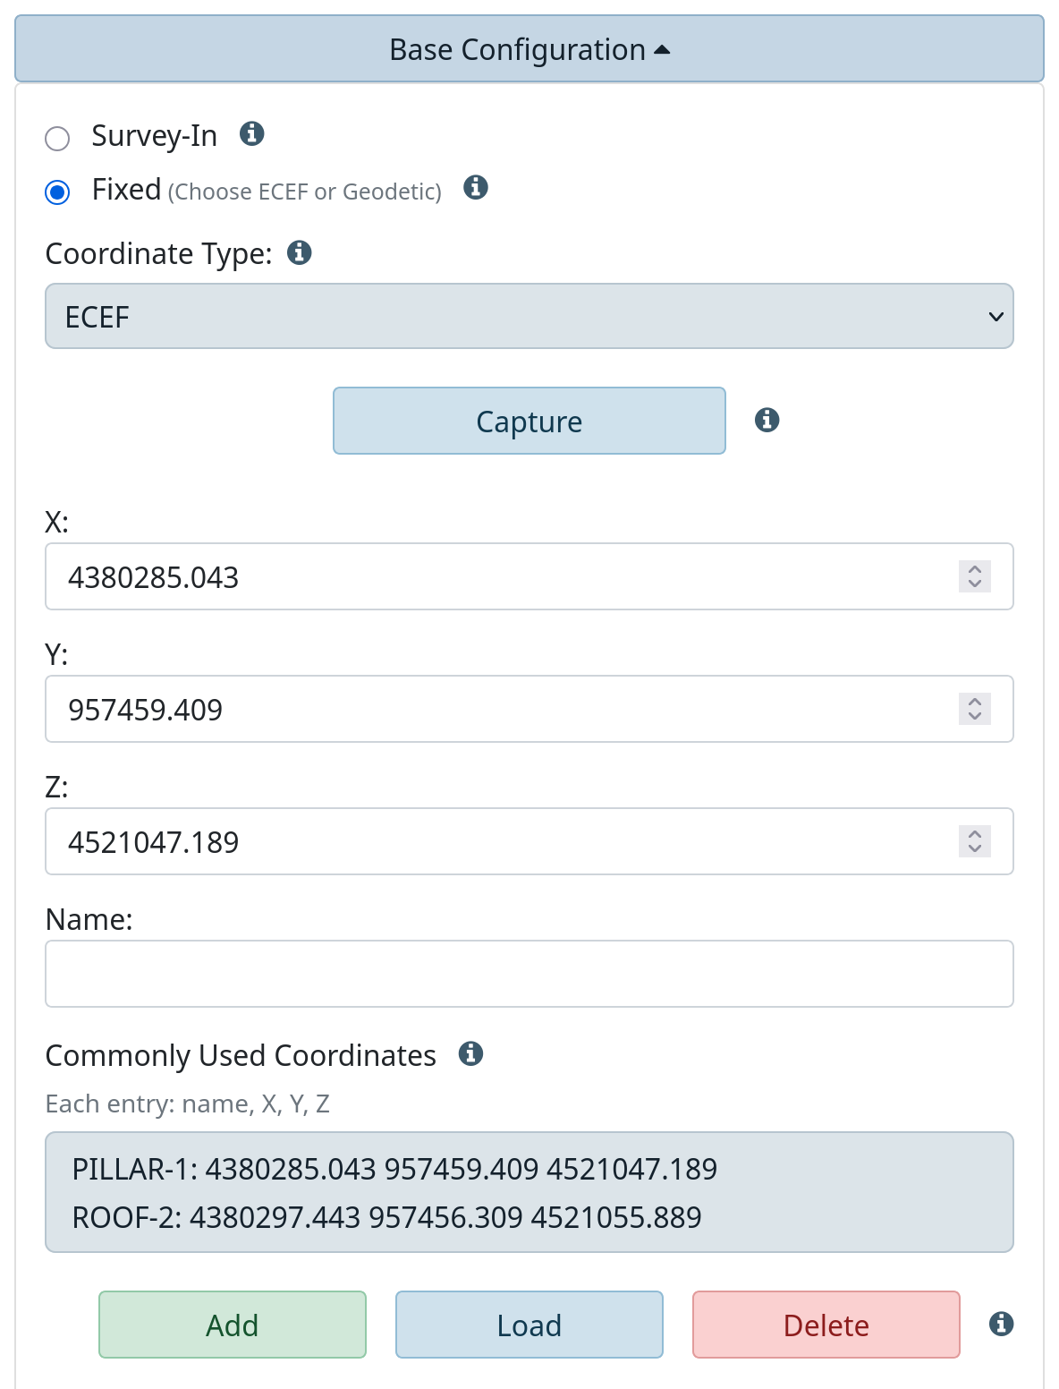Select the Survey-In radio button
The image size is (1059, 1389).
tap(57, 139)
